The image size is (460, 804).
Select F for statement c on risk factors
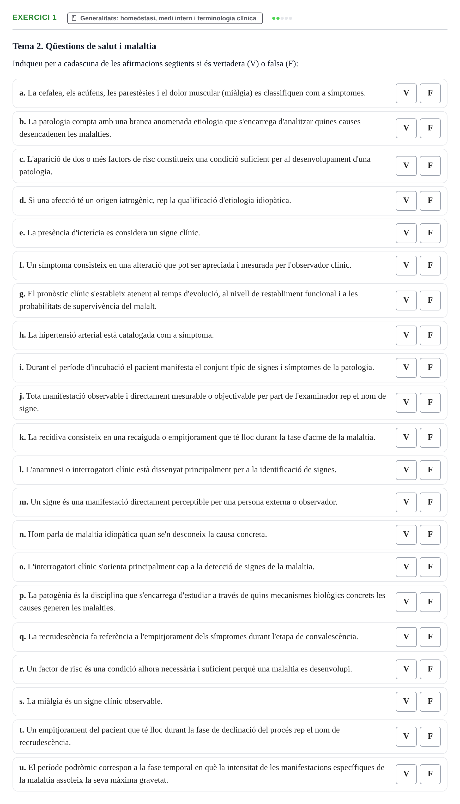coord(430,166)
